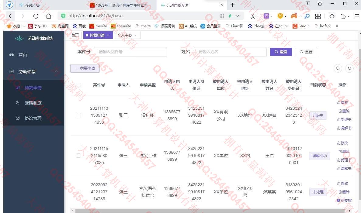
Task: Reload the page with refresh icon
Action: tap(36, 16)
